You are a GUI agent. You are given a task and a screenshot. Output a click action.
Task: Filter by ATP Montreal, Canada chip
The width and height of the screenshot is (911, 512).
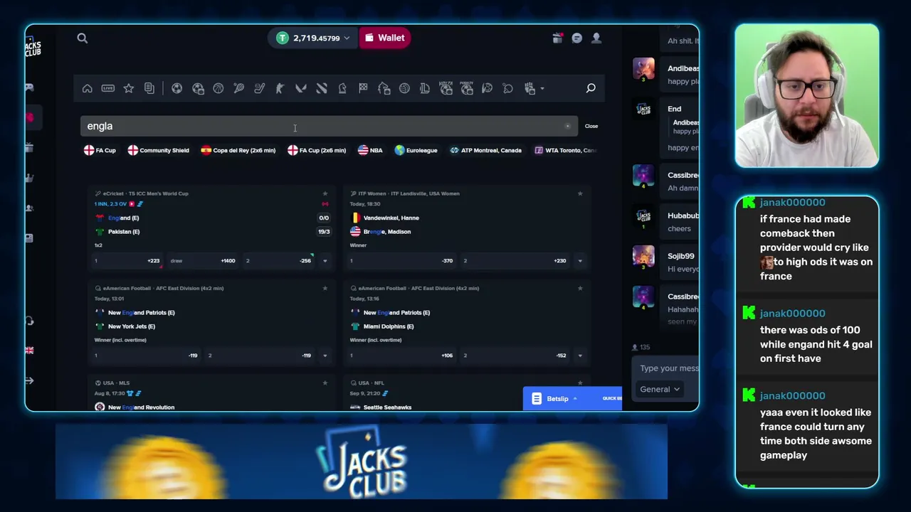485,150
